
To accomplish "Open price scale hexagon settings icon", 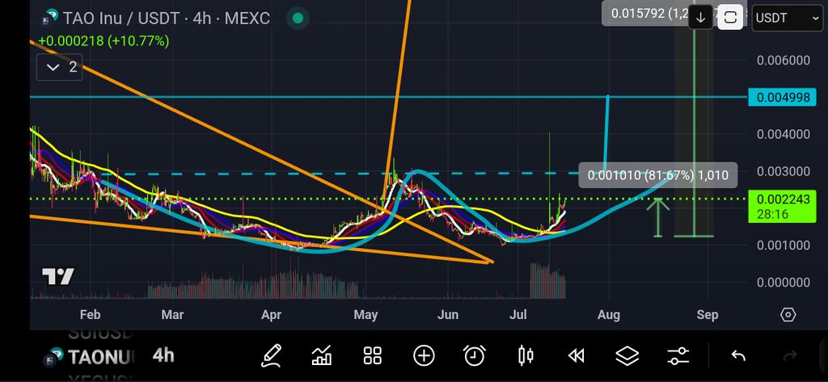I will pos(788,315).
